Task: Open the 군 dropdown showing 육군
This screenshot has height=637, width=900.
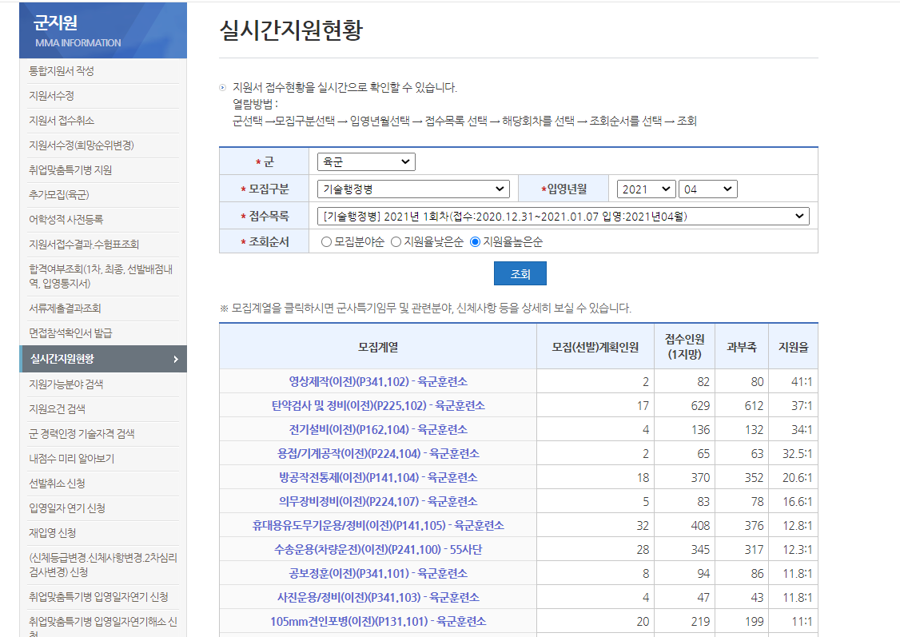Action: tap(366, 161)
